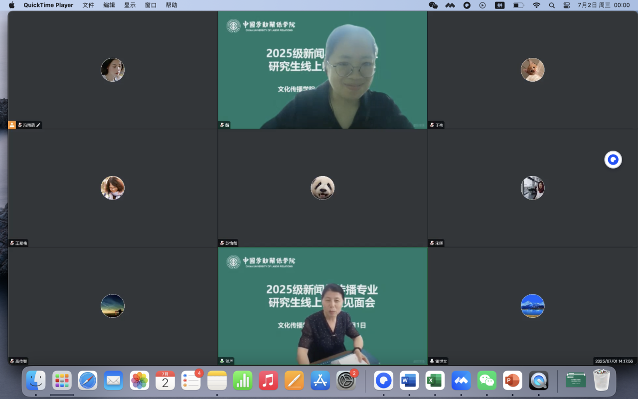Open Microsoft Excel in the Dock
638x399 pixels.
pyautogui.click(x=435, y=381)
